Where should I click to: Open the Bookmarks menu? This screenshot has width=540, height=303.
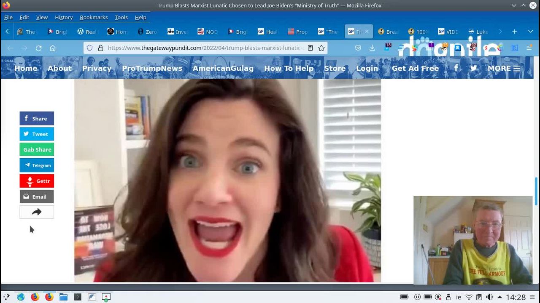[x=94, y=17]
